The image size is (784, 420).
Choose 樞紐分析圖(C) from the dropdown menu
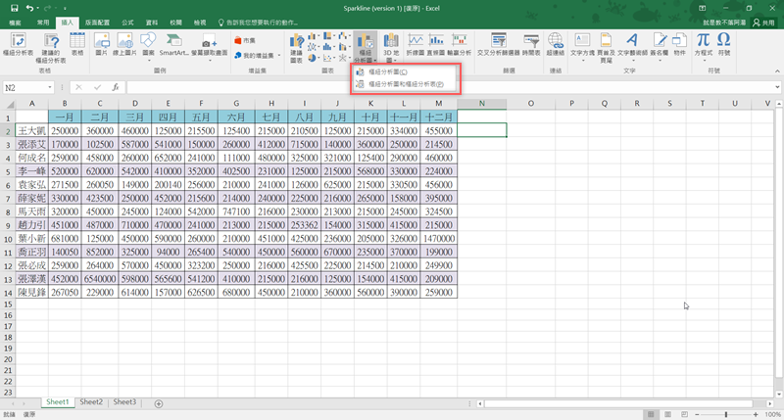coord(388,72)
